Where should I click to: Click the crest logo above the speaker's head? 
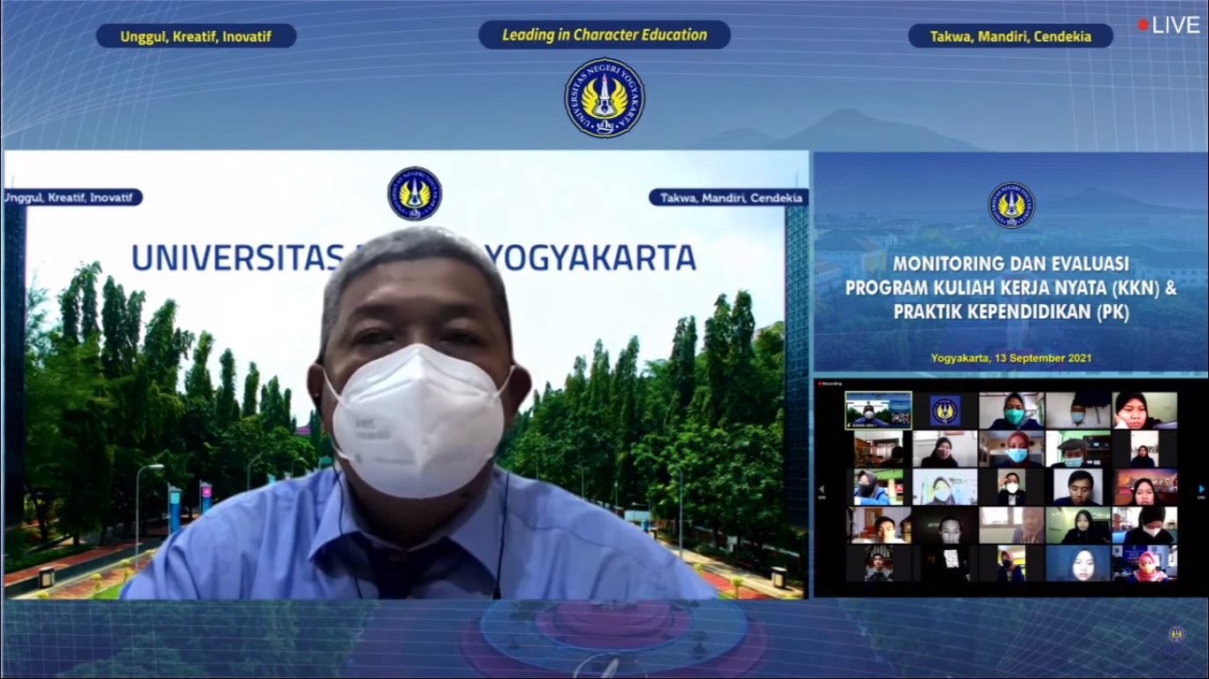tap(414, 193)
